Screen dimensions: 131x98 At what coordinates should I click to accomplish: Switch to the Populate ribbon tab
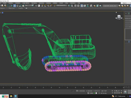[21, 8]
